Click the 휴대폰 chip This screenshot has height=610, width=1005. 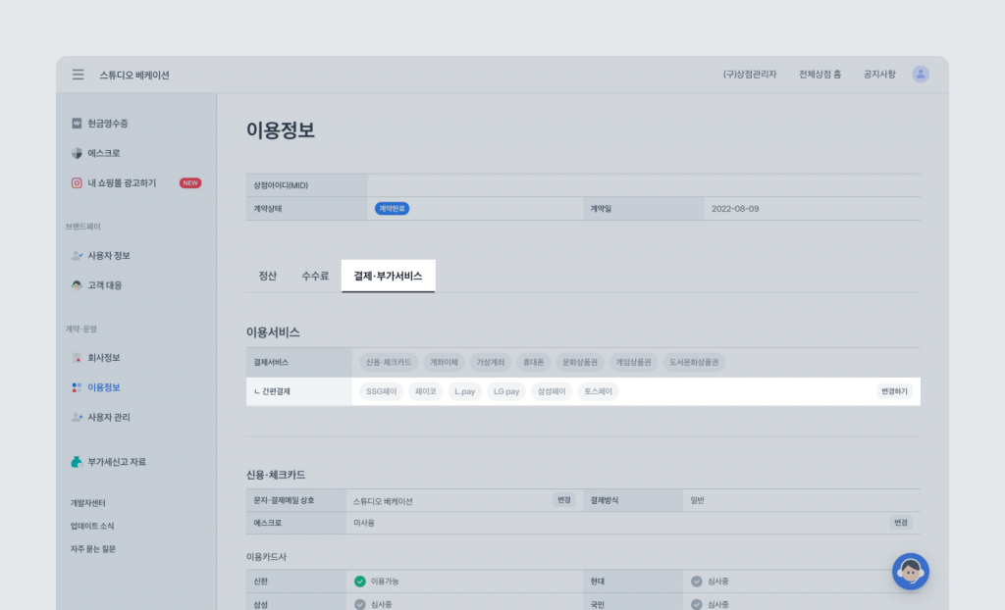tap(533, 362)
